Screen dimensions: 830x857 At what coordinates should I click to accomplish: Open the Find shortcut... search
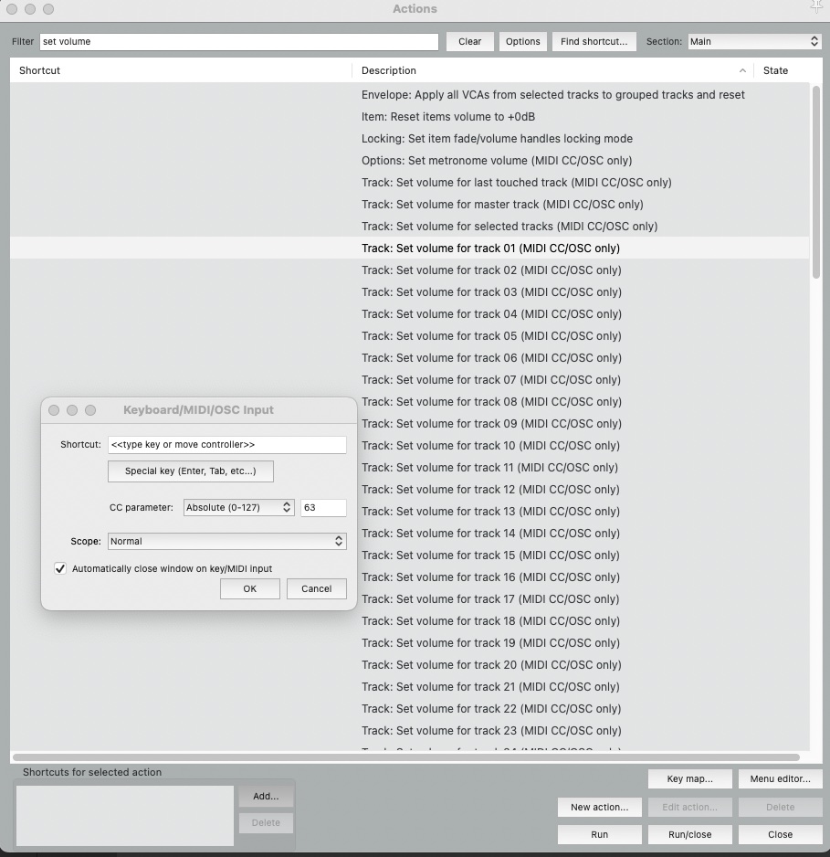594,41
